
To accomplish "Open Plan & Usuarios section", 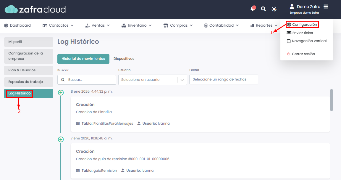I will 29,70.
